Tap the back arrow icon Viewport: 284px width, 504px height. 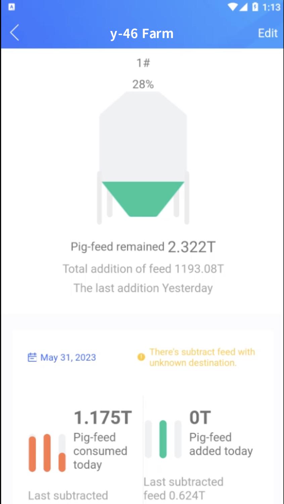tap(14, 33)
